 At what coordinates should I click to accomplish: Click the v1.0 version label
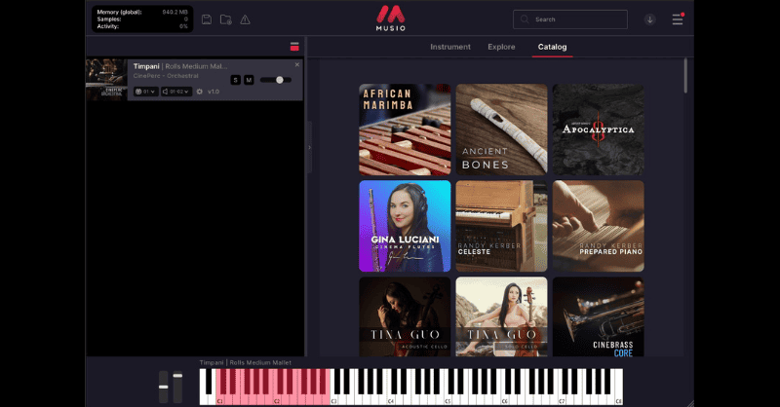coord(214,92)
